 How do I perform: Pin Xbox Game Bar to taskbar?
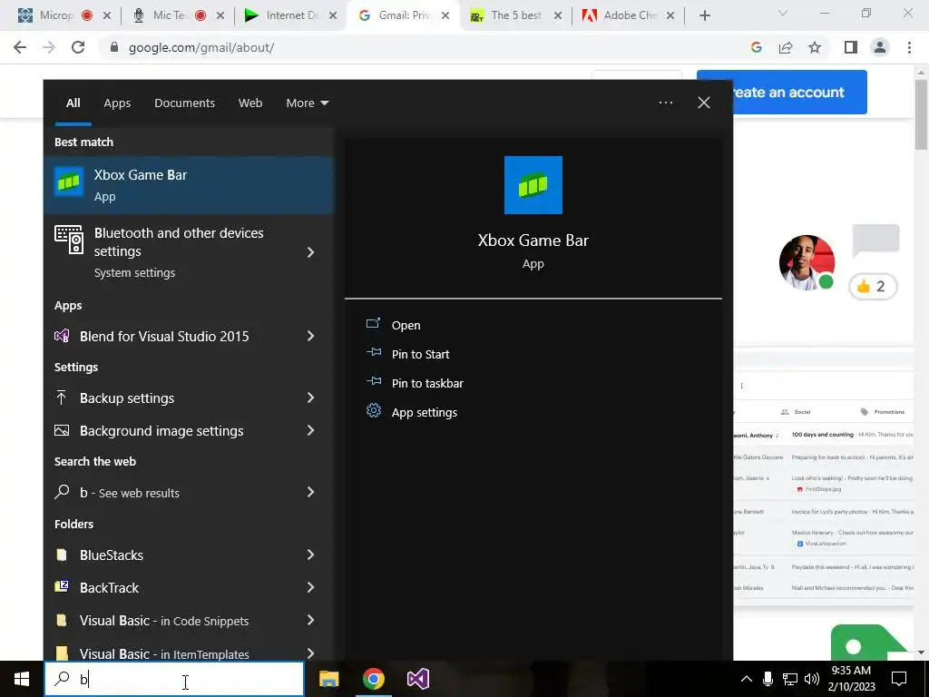click(427, 383)
